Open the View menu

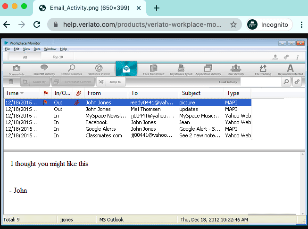coord(26,49)
